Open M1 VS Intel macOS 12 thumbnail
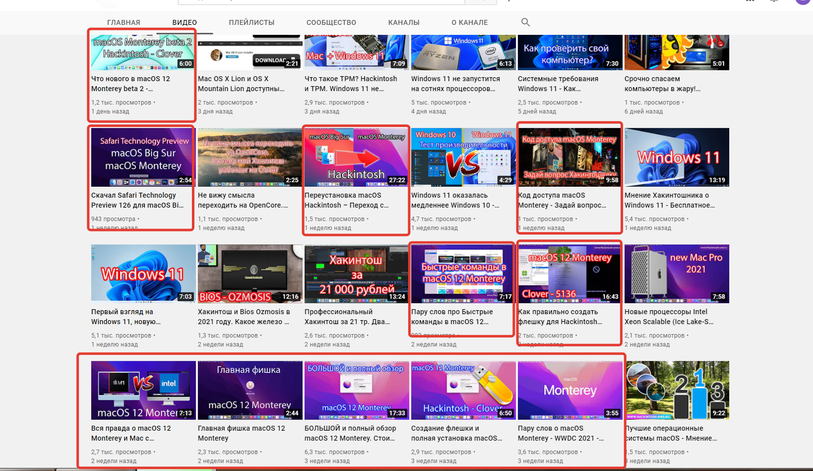The image size is (813, 471). click(x=144, y=390)
